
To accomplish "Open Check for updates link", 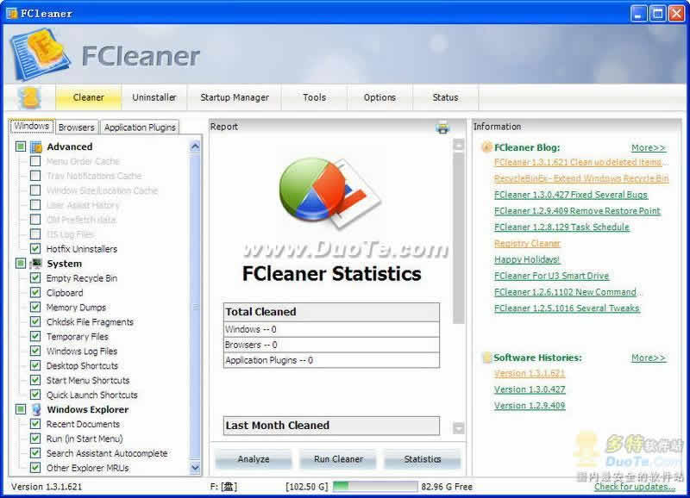I will tap(635, 487).
